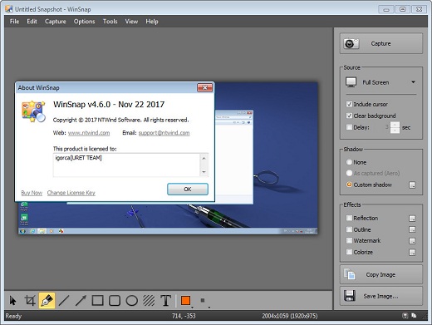Screen dimensions: 432x325
Task: Click the support@ntwind.com email link
Action: point(164,133)
